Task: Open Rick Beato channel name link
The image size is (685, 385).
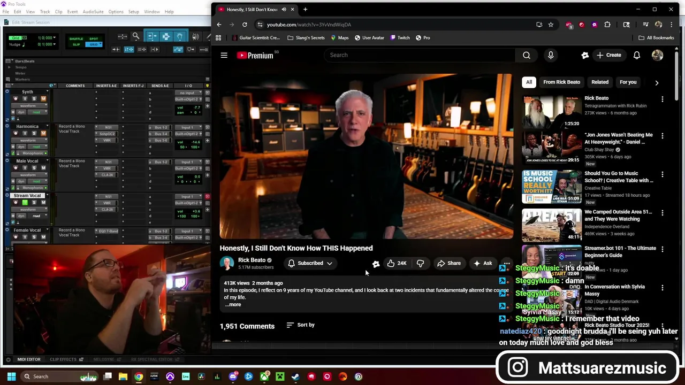Action: point(252,260)
